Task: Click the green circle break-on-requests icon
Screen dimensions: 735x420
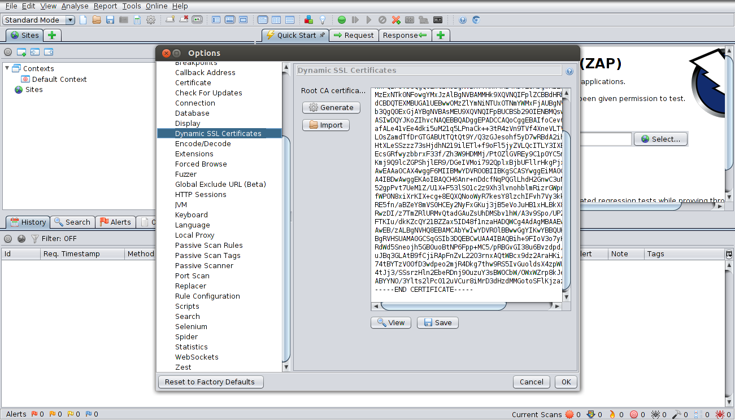Action: [x=342, y=20]
